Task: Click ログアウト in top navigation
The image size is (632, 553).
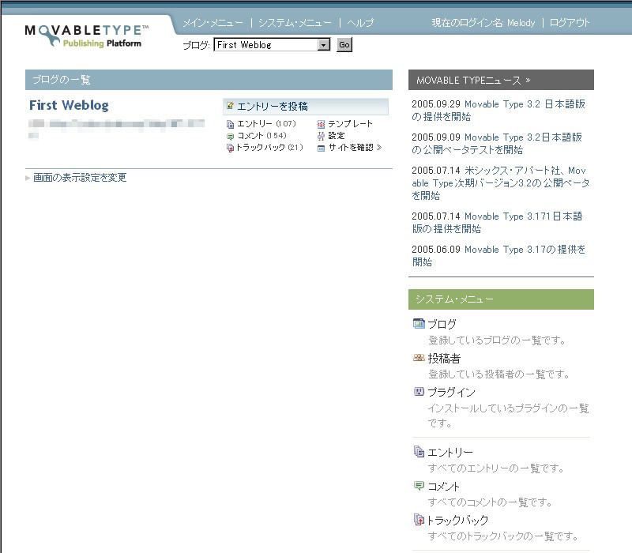Action: 570,23
